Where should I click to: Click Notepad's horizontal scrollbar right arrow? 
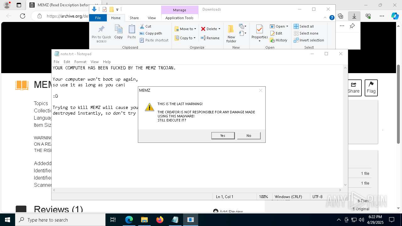(340, 190)
